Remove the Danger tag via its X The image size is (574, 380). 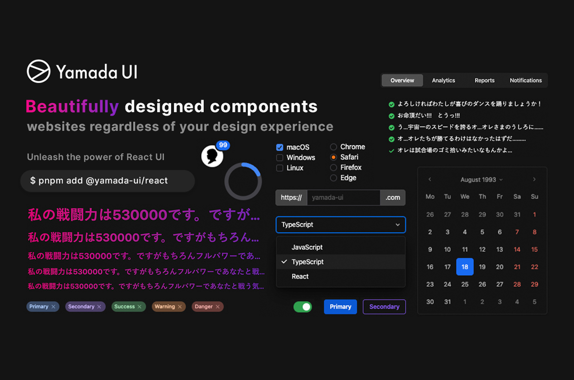[x=217, y=307]
